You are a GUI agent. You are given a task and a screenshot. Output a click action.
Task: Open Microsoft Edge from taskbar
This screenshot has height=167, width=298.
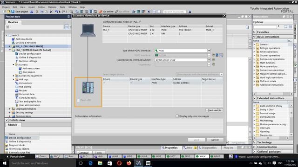point(90,163)
